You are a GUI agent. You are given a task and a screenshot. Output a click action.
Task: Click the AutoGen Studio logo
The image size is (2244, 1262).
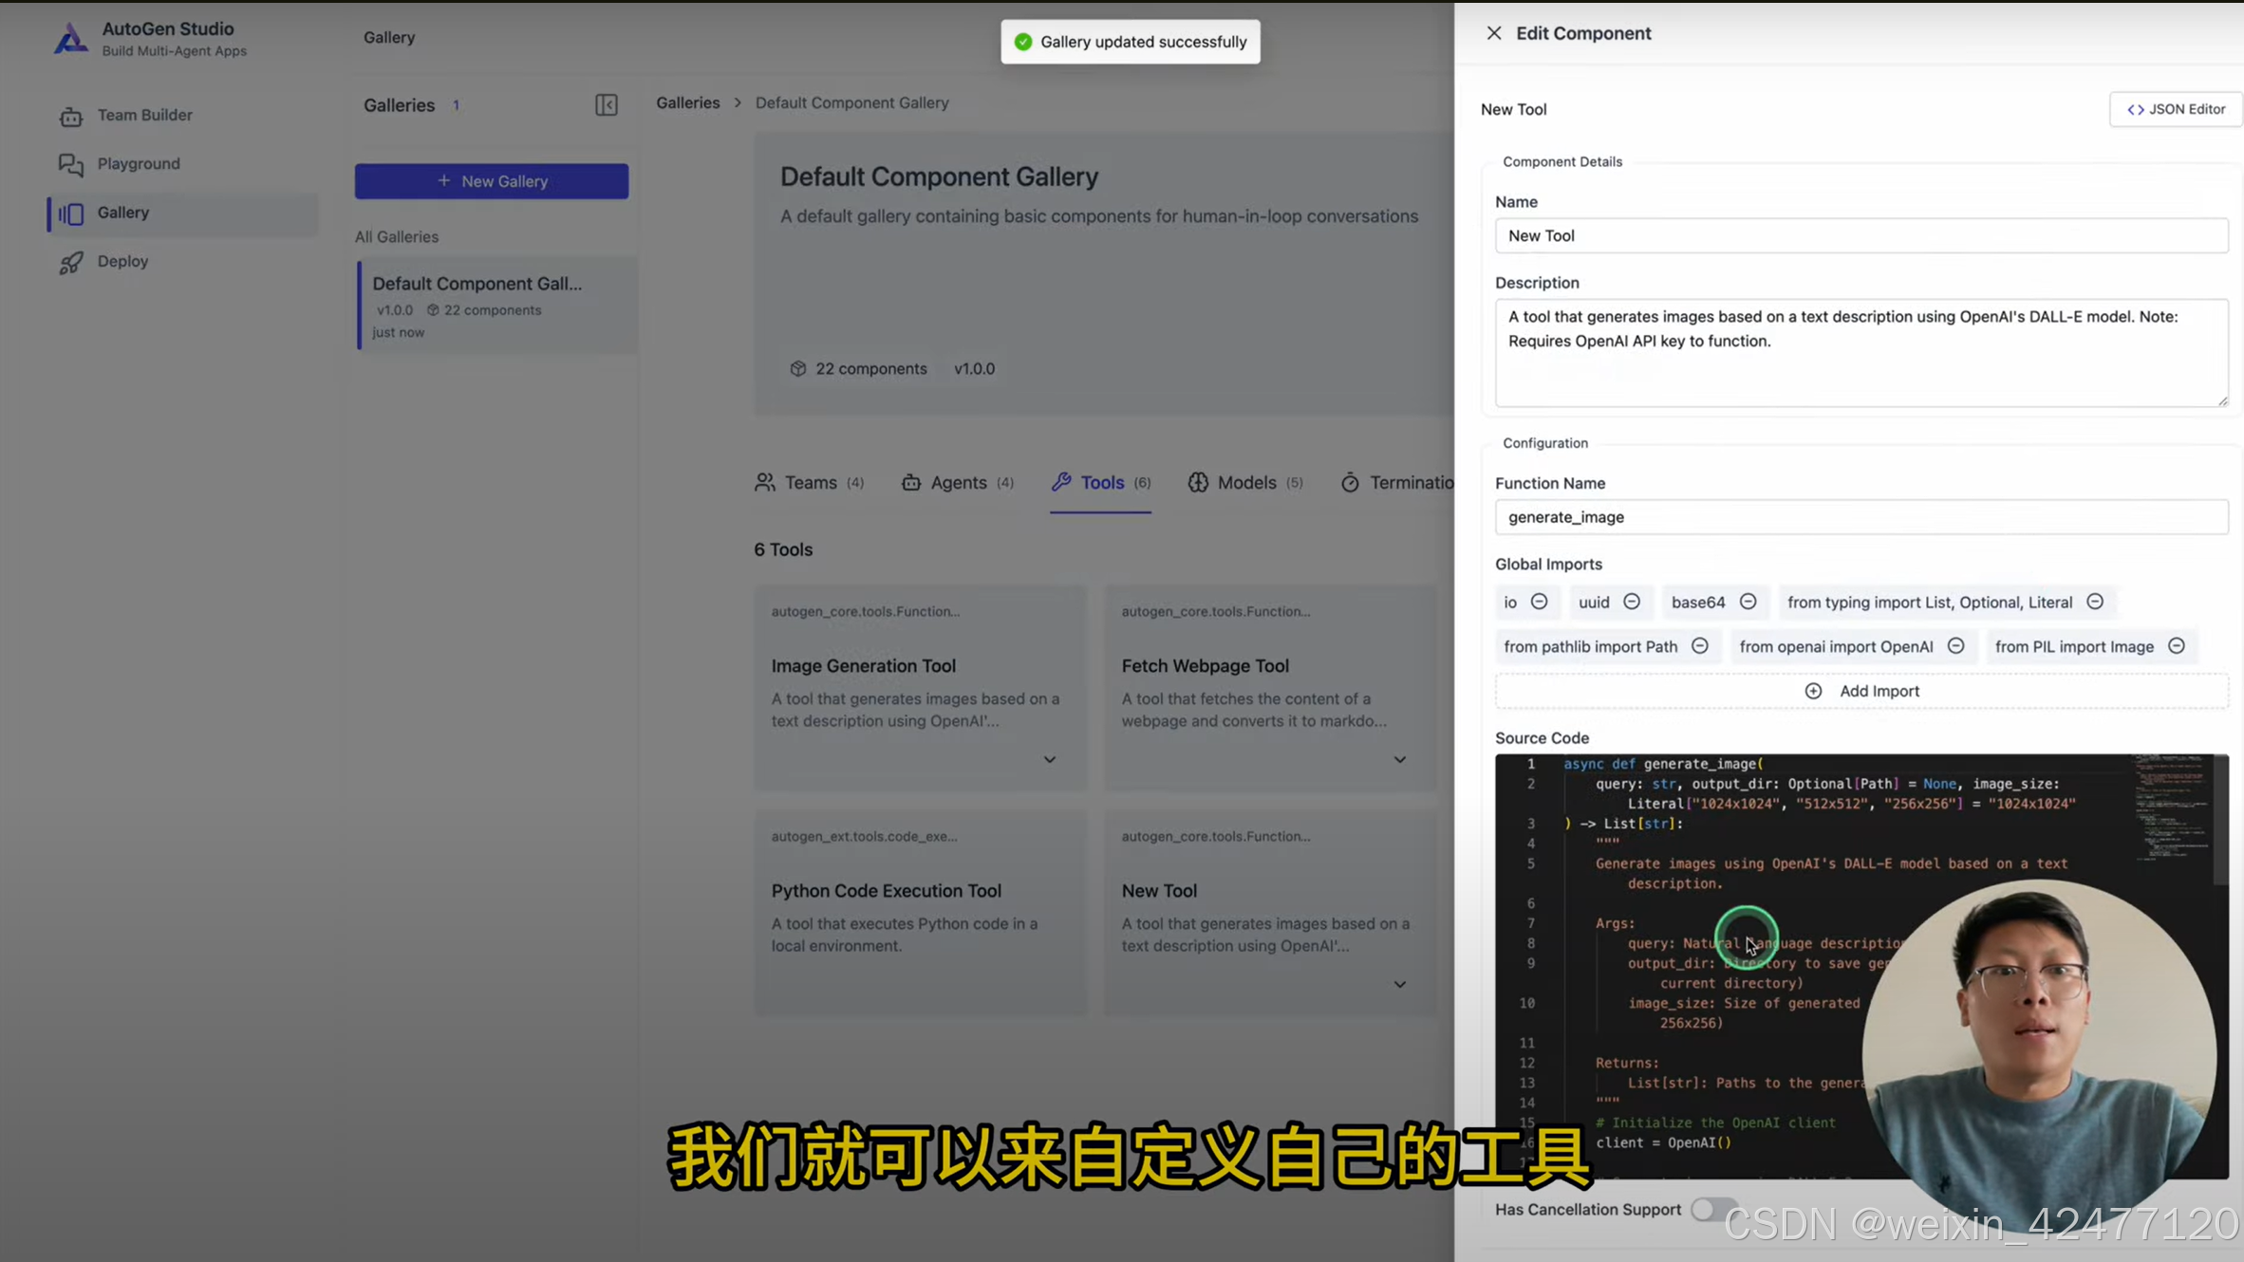(x=70, y=38)
